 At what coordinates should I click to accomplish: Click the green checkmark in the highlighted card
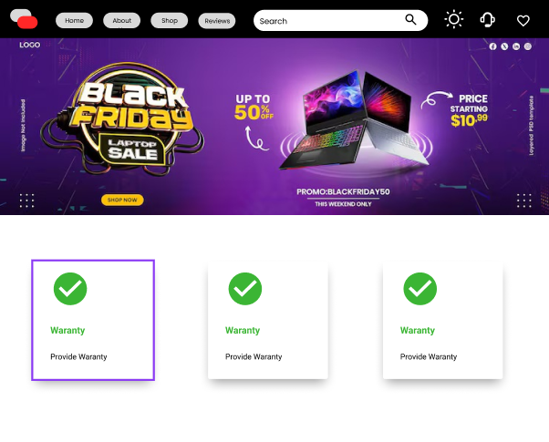click(70, 289)
